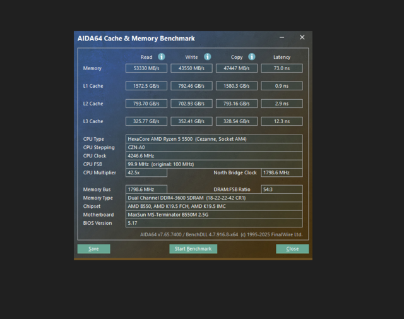Click the info icon next to Write
Screen dimensions: 404x319
pyautogui.click(x=207, y=57)
